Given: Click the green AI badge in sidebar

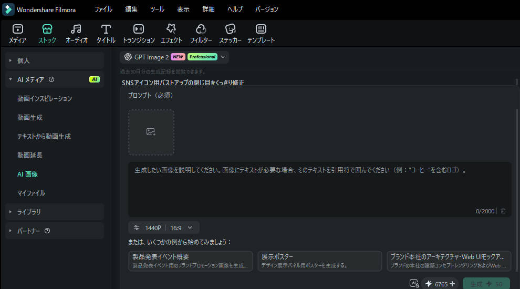Looking at the screenshot, I should tap(95, 79).
